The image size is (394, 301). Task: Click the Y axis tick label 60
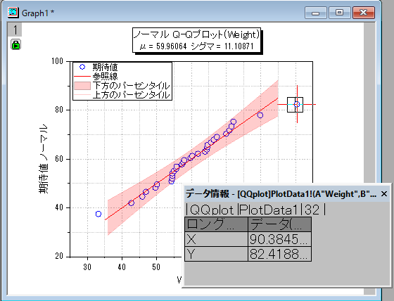coord(59,159)
